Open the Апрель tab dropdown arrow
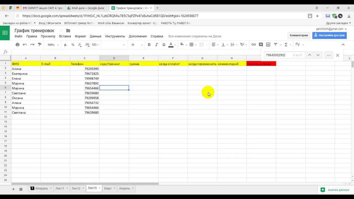 point(133,188)
